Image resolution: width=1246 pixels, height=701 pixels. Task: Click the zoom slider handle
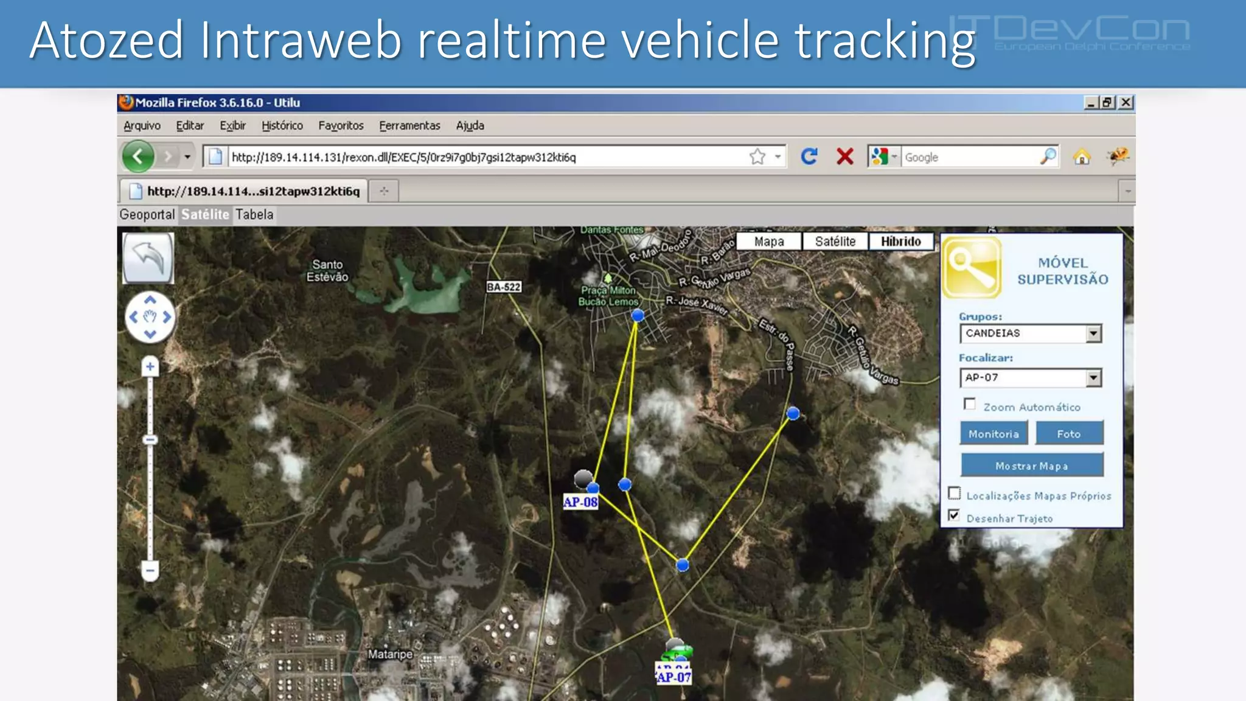pos(150,439)
